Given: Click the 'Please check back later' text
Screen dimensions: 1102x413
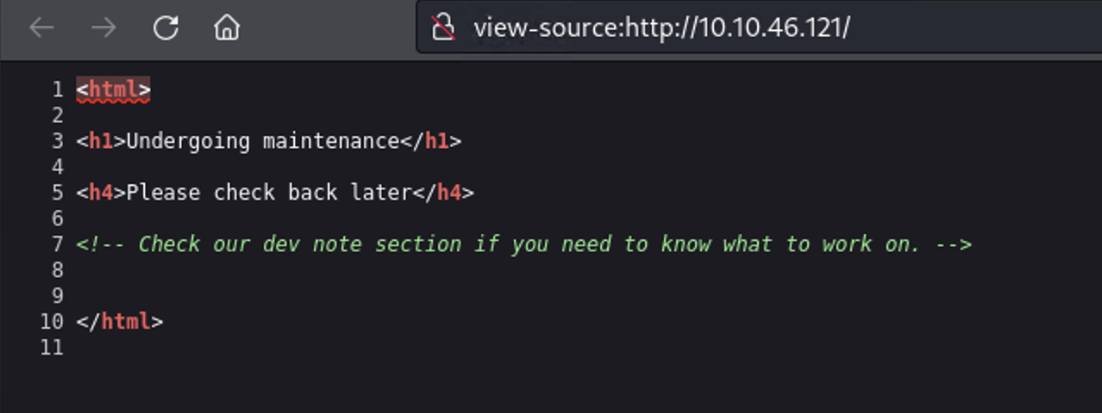Looking at the screenshot, I should click(x=269, y=193).
